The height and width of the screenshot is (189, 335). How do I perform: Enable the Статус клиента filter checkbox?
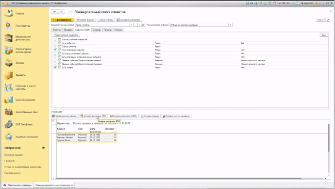click(55, 46)
